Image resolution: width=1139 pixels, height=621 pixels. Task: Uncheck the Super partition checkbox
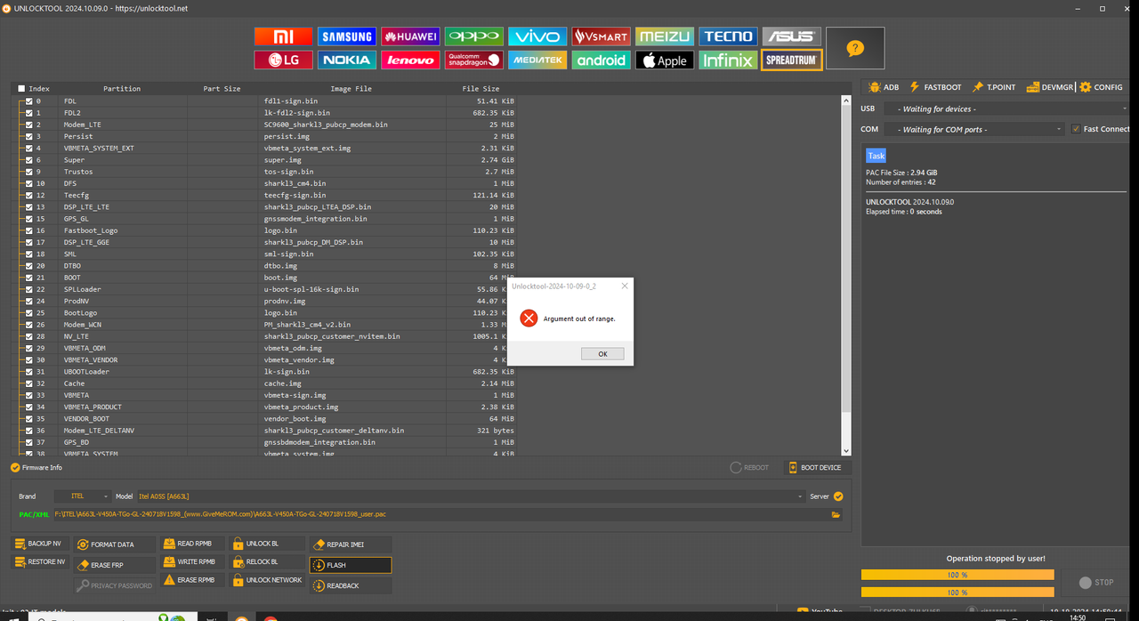pos(29,160)
